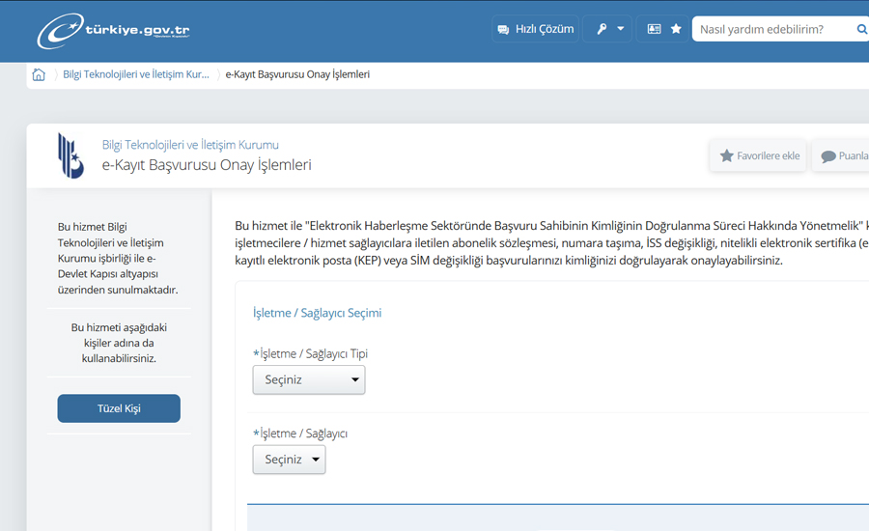Click the Favorilere ekle button
Image resolution: width=869 pixels, height=531 pixels.
(x=758, y=155)
